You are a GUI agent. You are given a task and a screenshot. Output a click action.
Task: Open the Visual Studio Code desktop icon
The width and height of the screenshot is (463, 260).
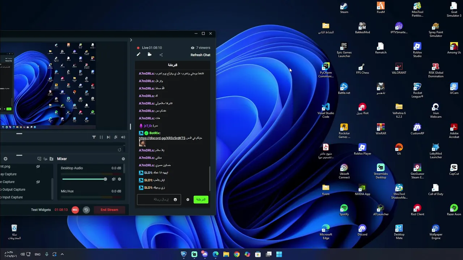click(x=326, y=111)
